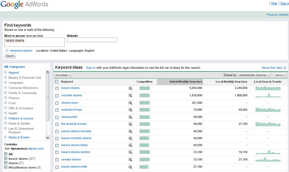Click the magnifier icon for obama polls row
The width and height of the screenshot is (289, 172).
pyautogui.click(x=130, y=117)
